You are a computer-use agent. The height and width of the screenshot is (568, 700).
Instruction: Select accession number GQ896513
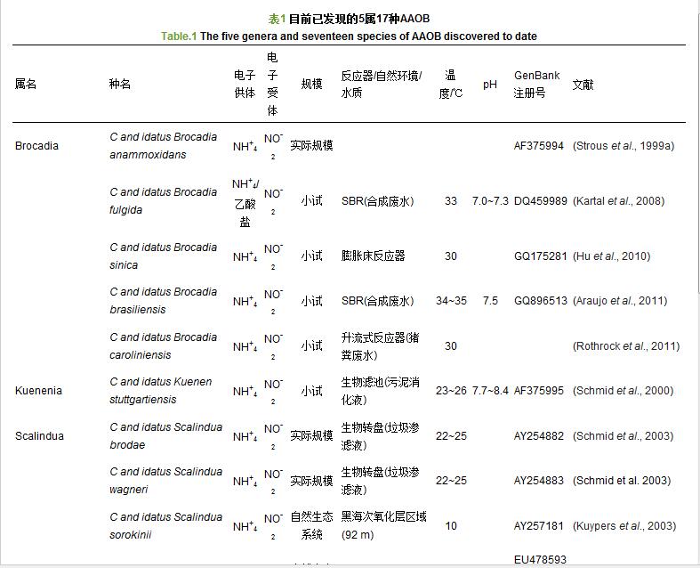[540, 301]
